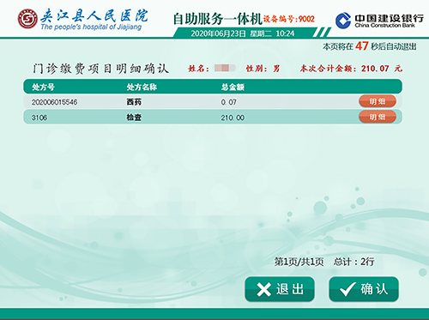Exit the page via 退出 button

click(280, 289)
